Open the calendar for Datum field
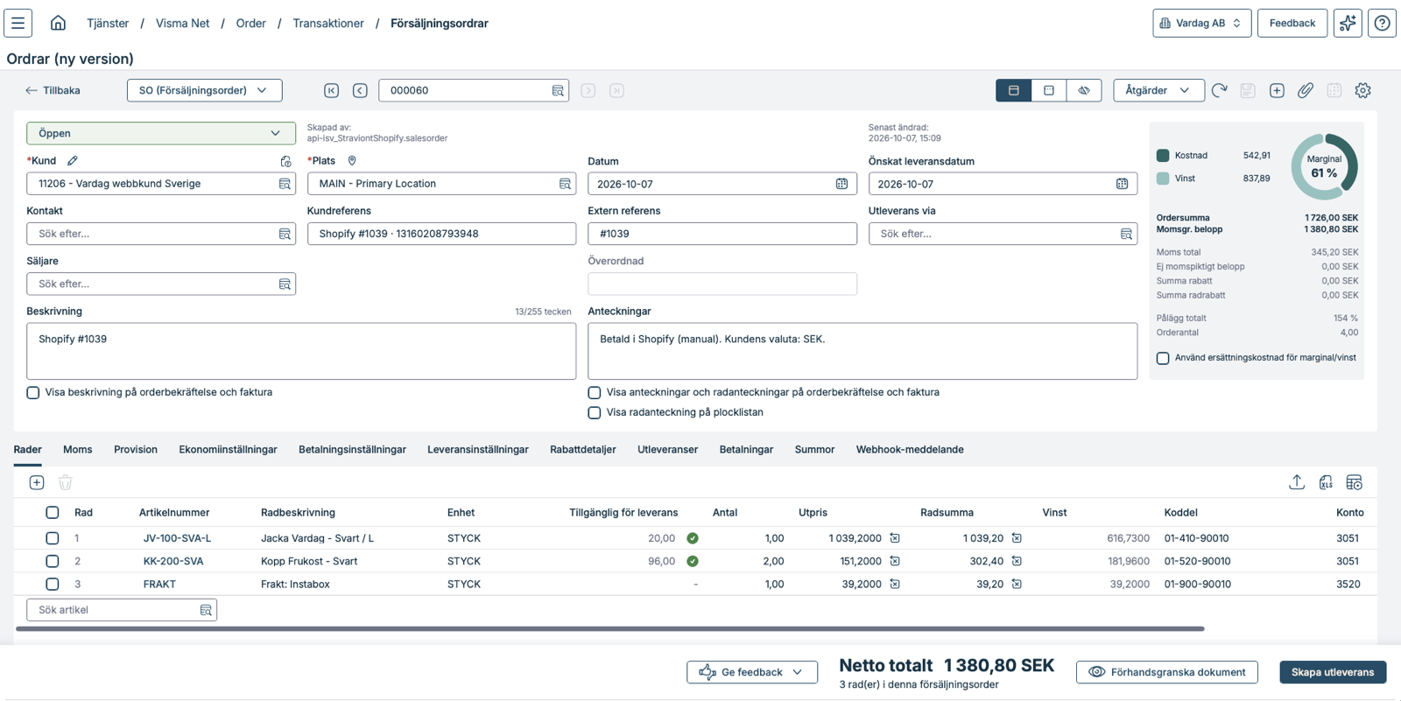The height and width of the screenshot is (701, 1401). [x=841, y=184]
